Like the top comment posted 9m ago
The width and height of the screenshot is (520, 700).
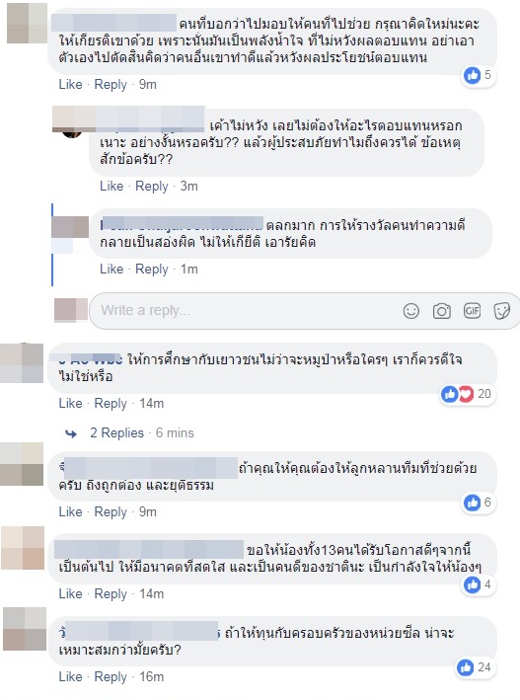(x=70, y=84)
